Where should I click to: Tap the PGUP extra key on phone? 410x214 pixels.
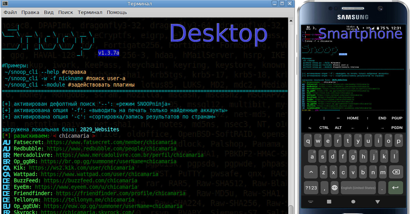pyautogui.click(x=397, y=118)
